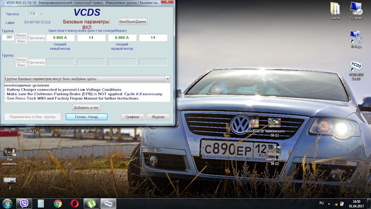Open the VCDS RUS 15.7.0 desktop shortcut
The image size is (371, 209).
coord(356,70)
